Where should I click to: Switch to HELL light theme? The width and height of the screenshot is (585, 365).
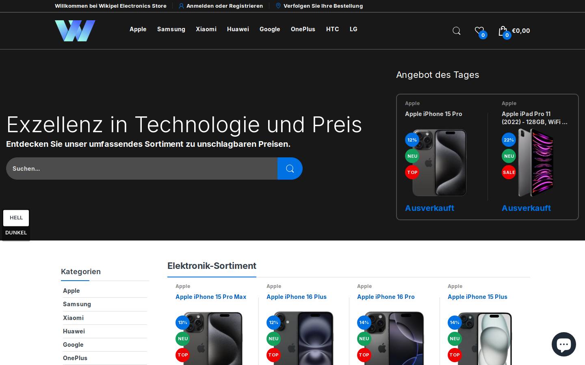[x=16, y=218]
